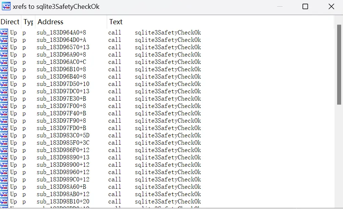
Task: Select address sub_183D989C0+12
Action: (63, 179)
